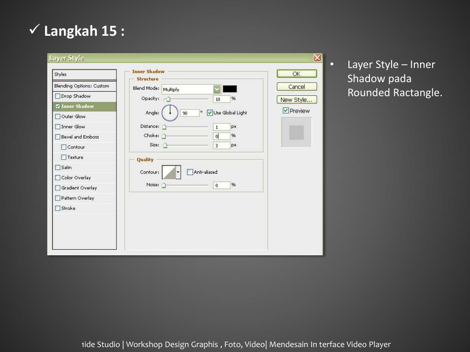Viewport: 470px width, 352px height.
Task: Click the Noise value field
Action: (222, 185)
